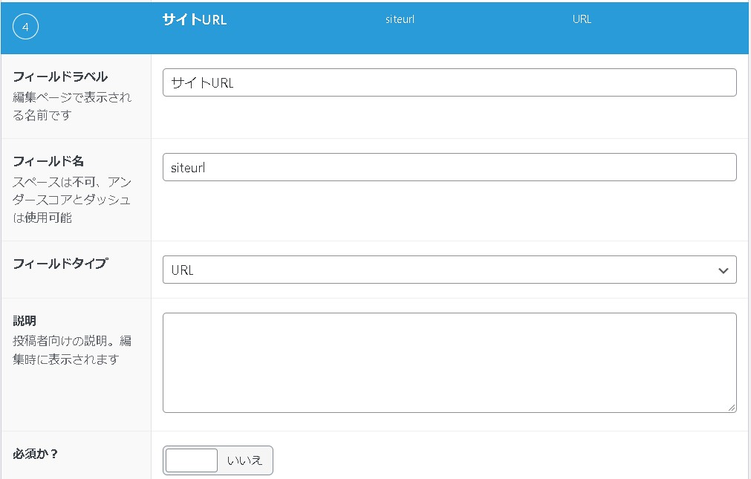Click the URL type text in the header row

[582, 19]
